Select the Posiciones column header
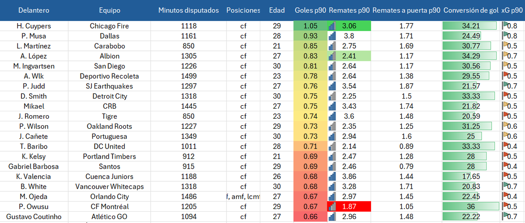This screenshot has width=525, height=223. [243, 10]
